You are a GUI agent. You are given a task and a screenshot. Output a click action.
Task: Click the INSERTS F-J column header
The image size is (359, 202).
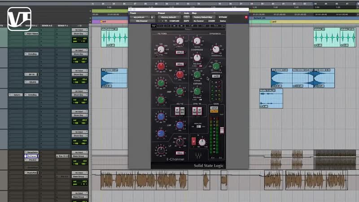(x=31, y=26)
